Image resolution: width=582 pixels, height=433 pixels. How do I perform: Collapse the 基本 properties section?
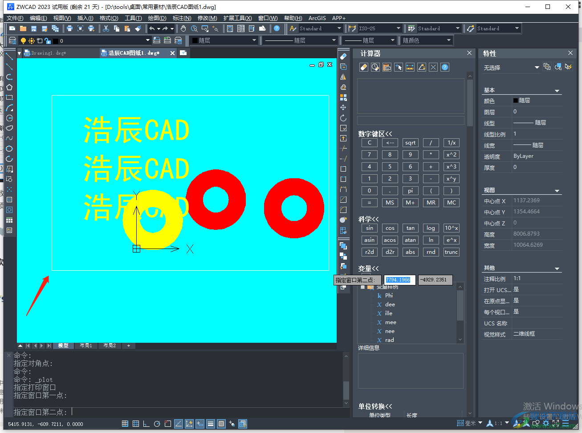coord(557,91)
